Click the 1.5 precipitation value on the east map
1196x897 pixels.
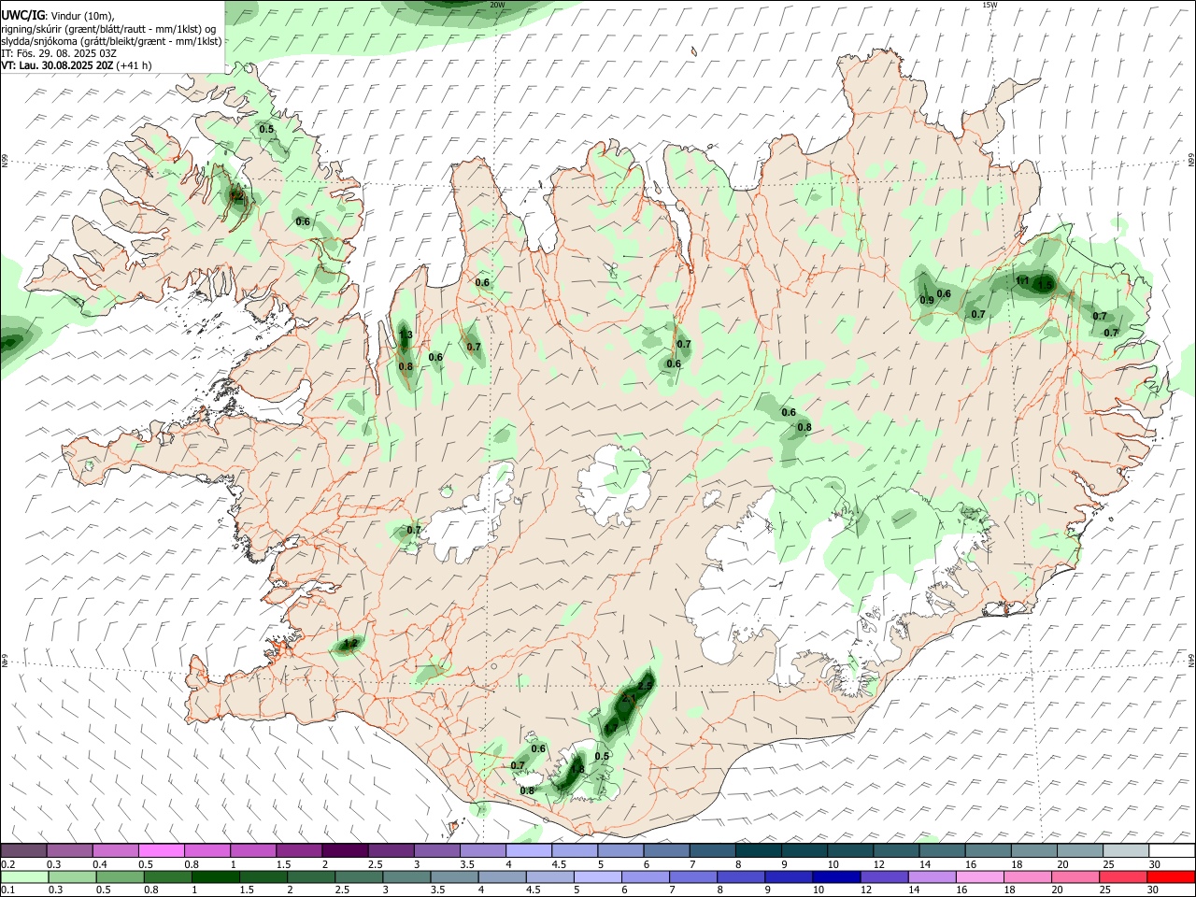pos(1046,285)
